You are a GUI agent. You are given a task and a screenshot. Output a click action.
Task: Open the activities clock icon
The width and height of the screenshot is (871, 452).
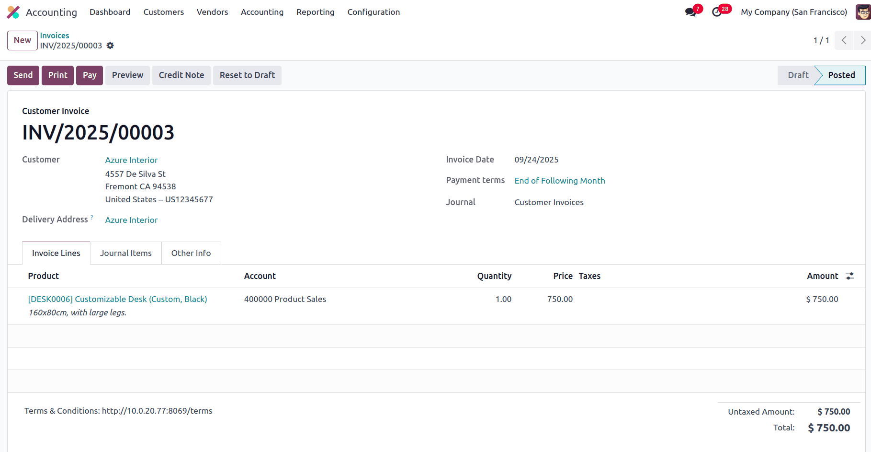pos(717,12)
